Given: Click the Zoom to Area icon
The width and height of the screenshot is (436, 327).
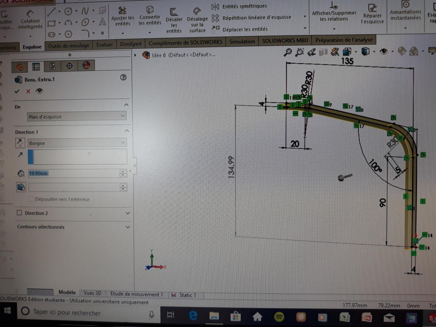Looking at the screenshot, I should [299, 52].
